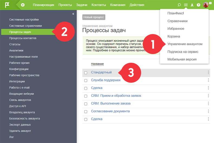Select ПланФикс! in dropdown menu
This screenshot has height=143, width=214.
pyautogui.click(x=176, y=13)
